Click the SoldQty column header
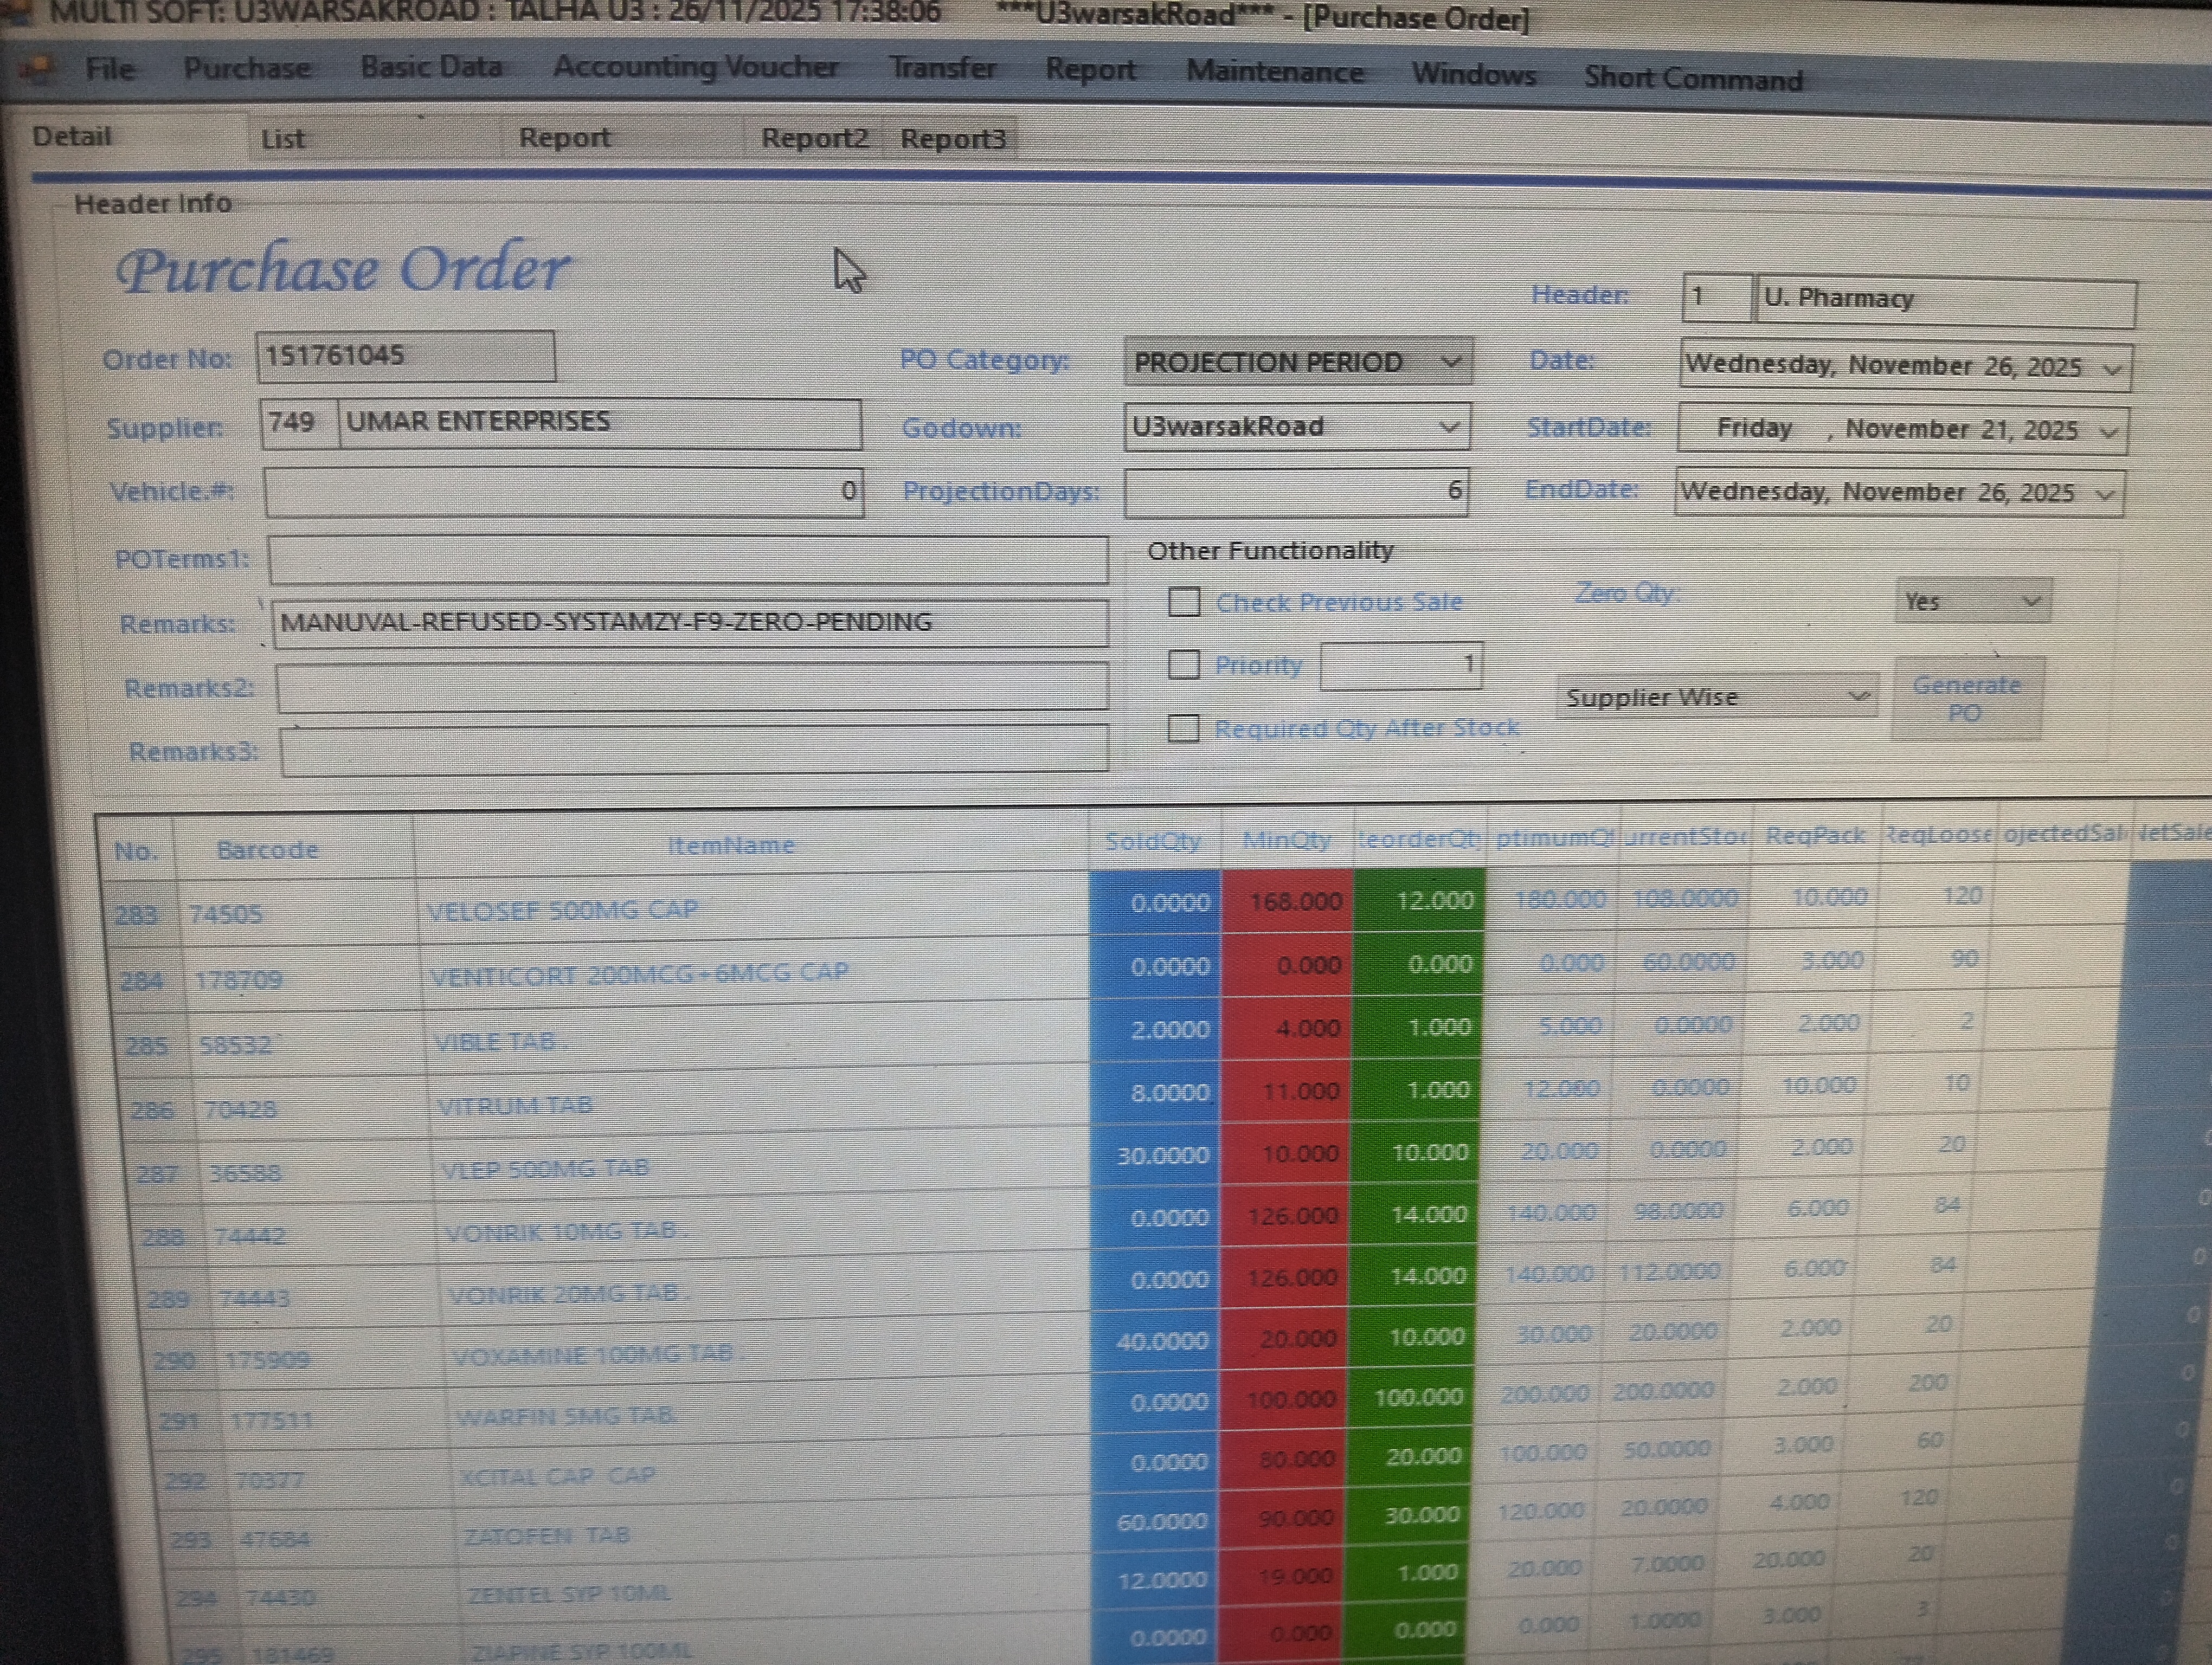 click(1152, 842)
